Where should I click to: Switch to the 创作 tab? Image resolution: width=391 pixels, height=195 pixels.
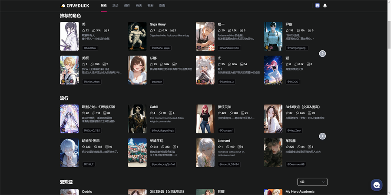point(127,6)
